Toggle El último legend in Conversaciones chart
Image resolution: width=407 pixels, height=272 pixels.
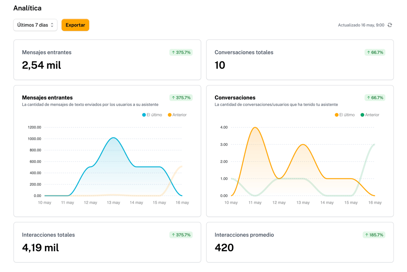pos(345,115)
